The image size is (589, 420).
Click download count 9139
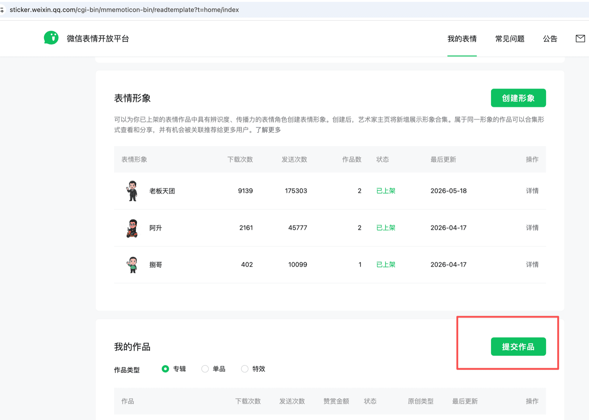[x=245, y=191]
